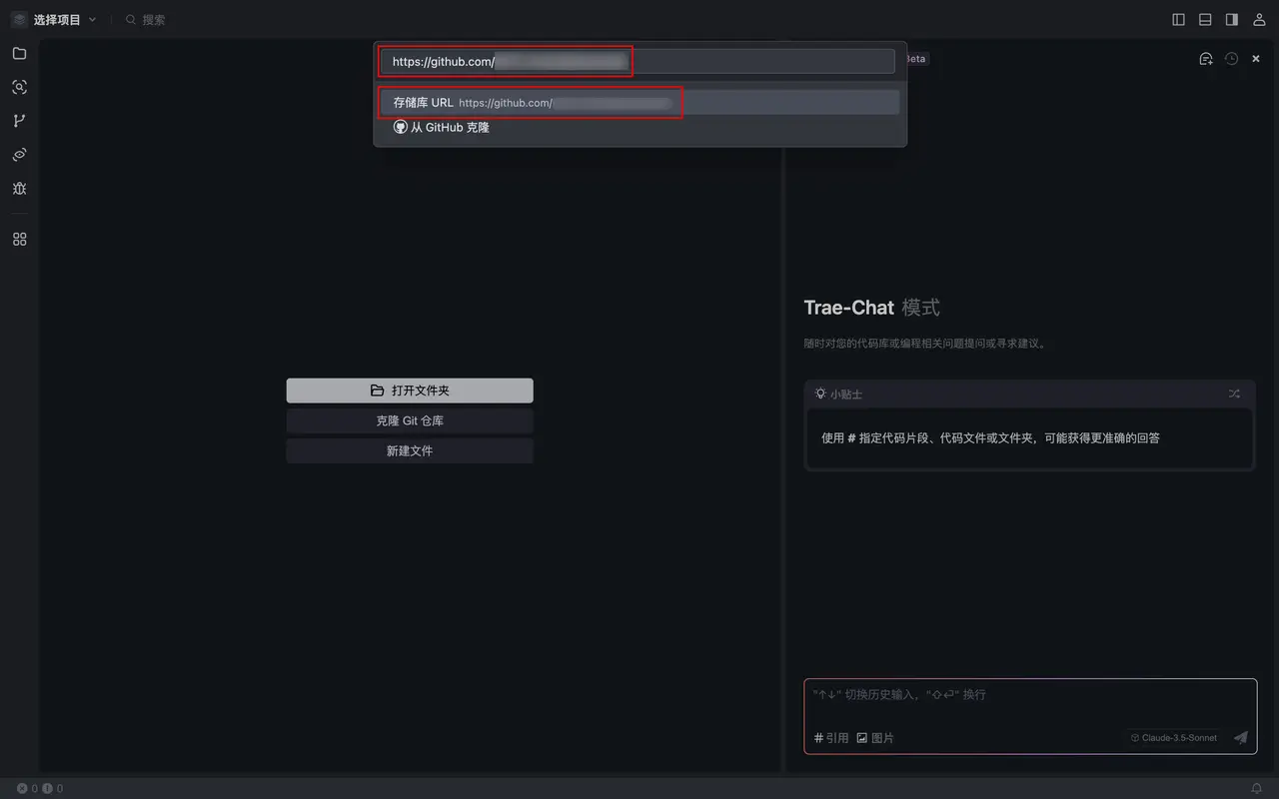The image size is (1279, 799).
Task: Open the Source Control branch icon
Action: [19, 121]
